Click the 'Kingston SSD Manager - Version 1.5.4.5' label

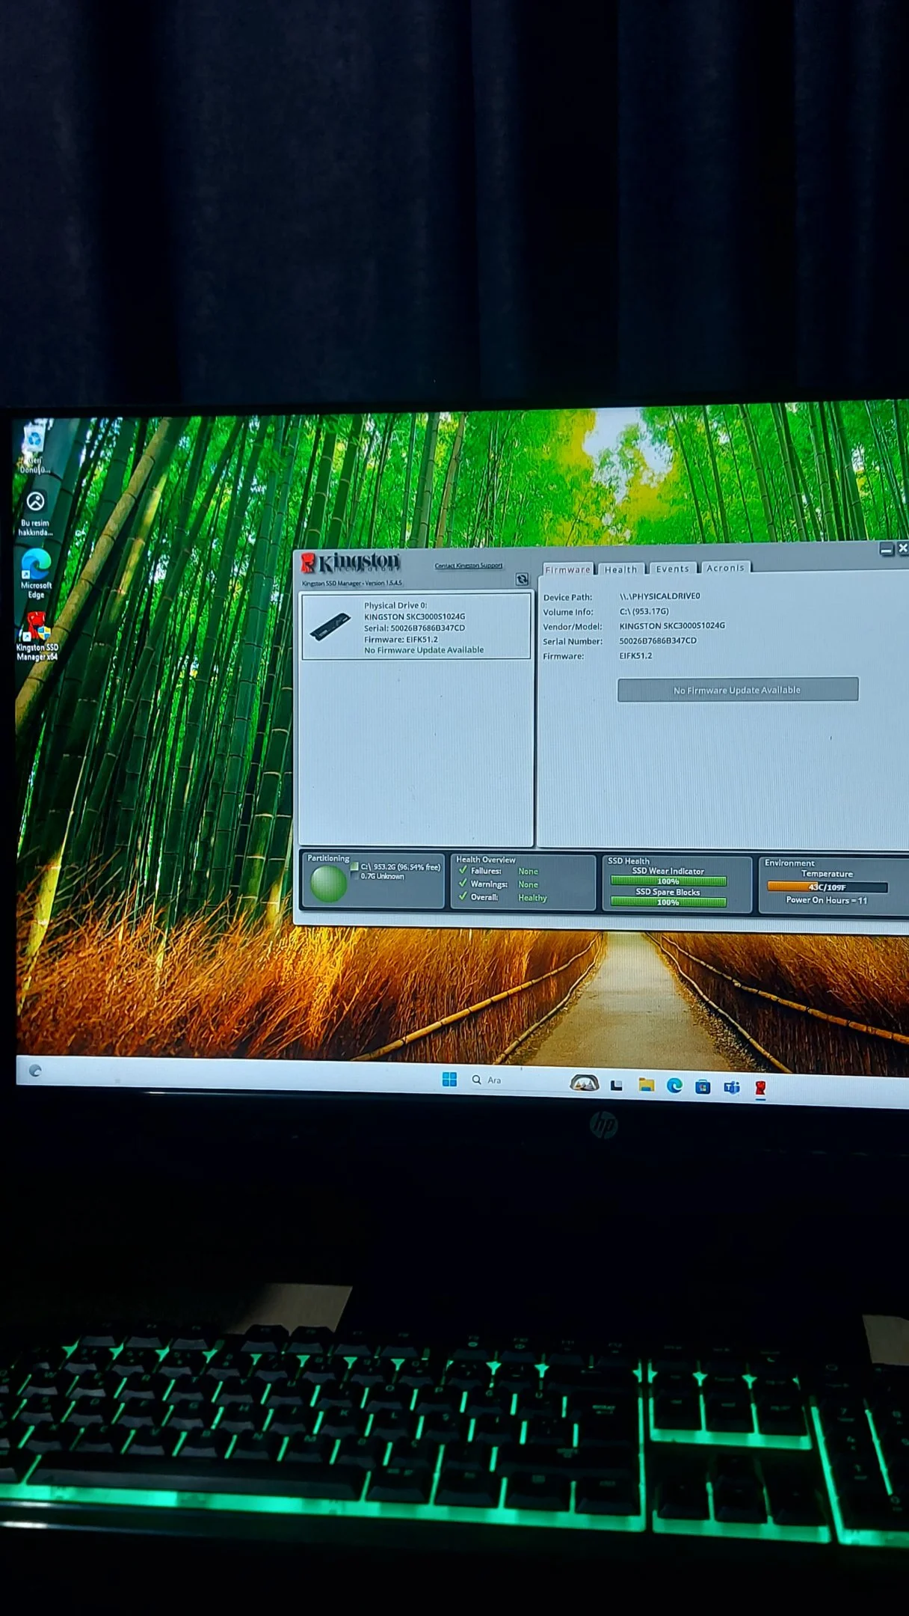[352, 583]
